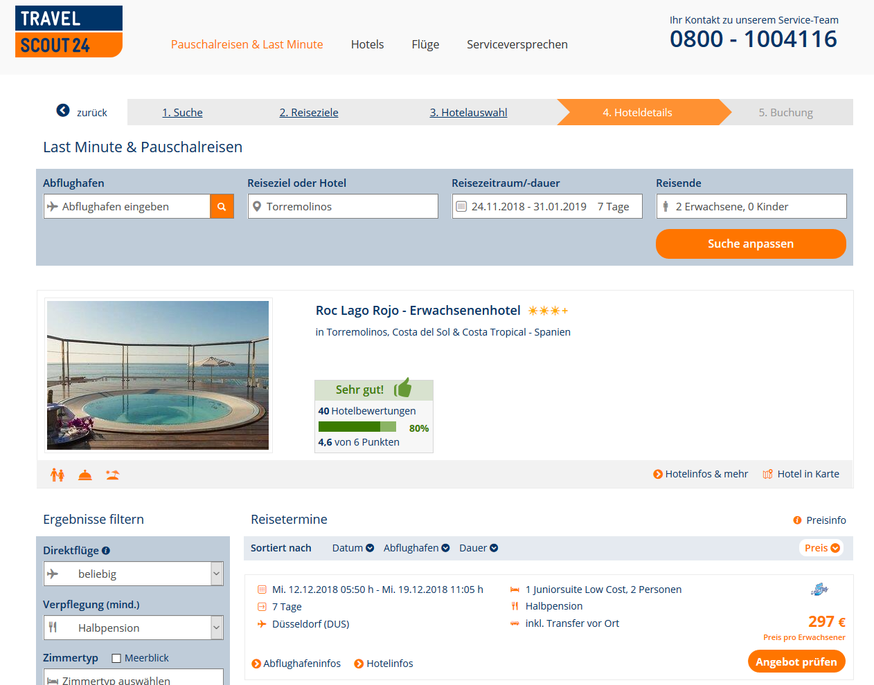This screenshot has width=874, height=685.
Task: Open the Hotels menu item
Action: [x=367, y=44]
